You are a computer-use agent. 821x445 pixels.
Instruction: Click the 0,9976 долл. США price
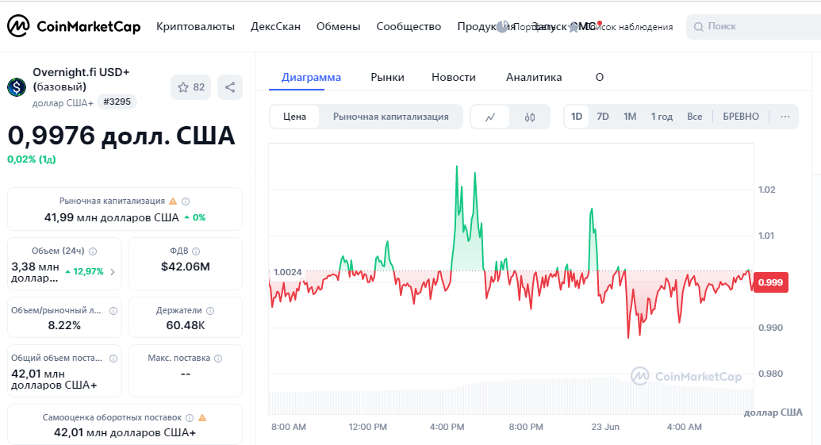pyautogui.click(x=121, y=136)
